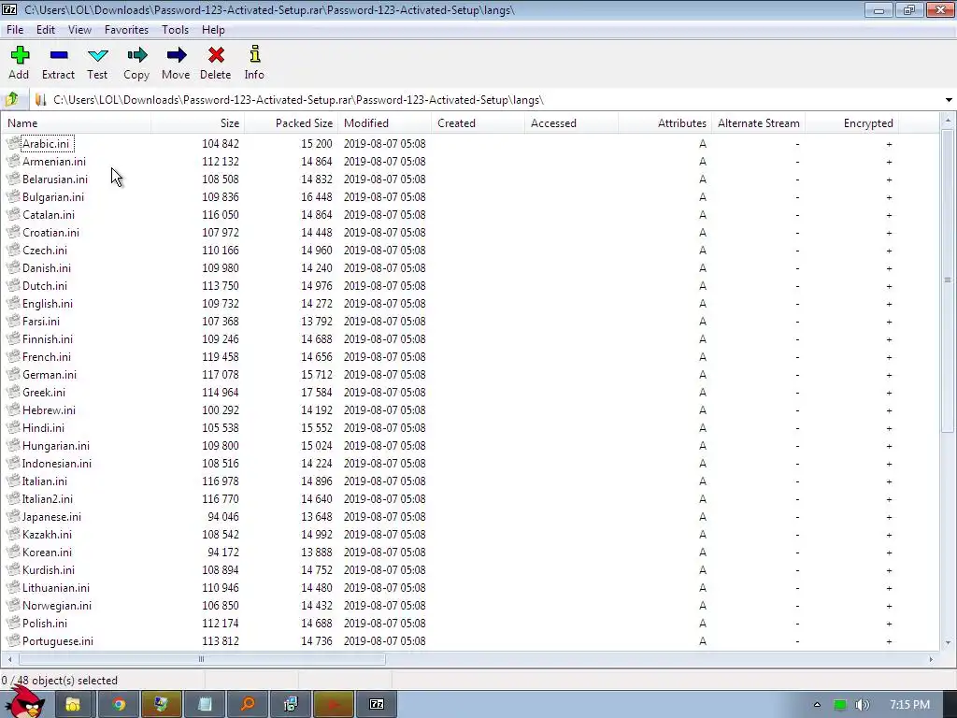Viewport: 957px width, 718px height.
Task: Click the 7:15 PM taskbar clock
Action: (x=910, y=705)
